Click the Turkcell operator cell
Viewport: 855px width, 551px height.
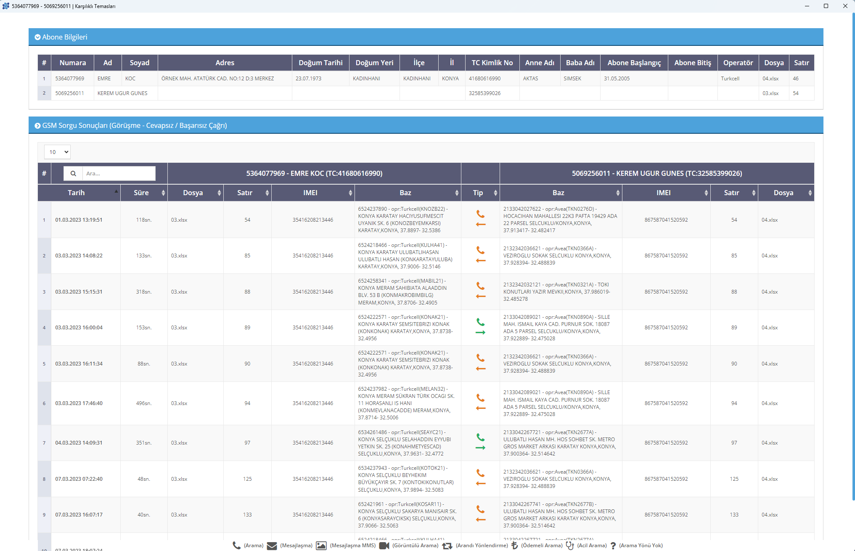738,79
